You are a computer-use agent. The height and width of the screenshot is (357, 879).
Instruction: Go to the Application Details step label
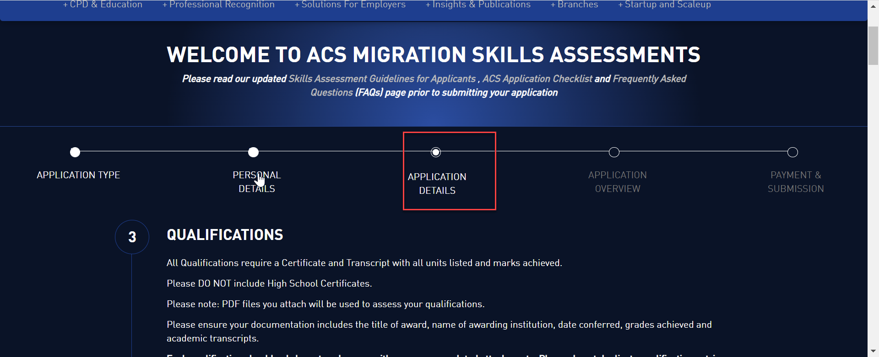[x=437, y=184]
